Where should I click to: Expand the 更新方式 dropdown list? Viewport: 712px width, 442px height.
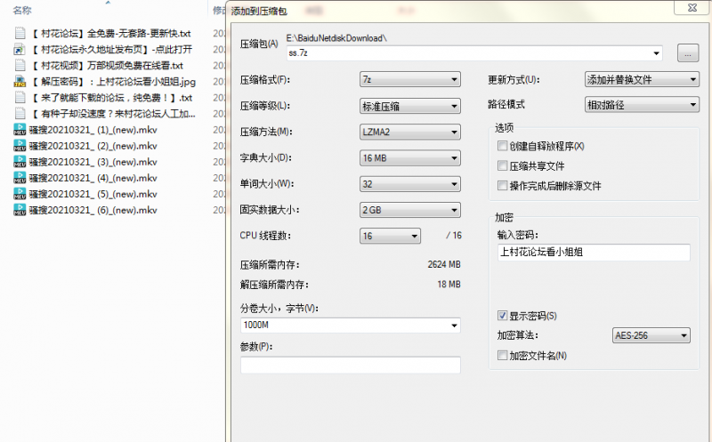tap(642, 80)
